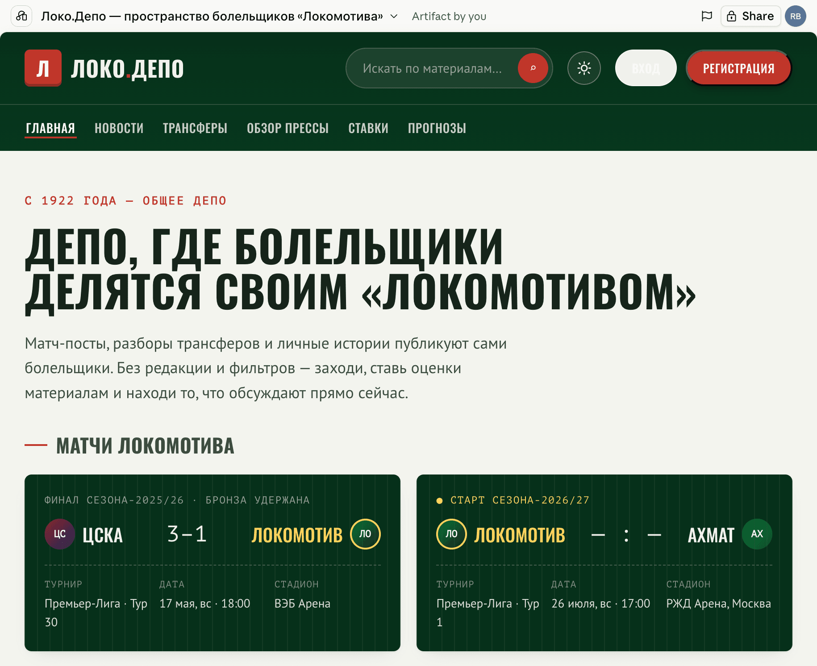Click the pending — : — score

(x=626, y=535)
